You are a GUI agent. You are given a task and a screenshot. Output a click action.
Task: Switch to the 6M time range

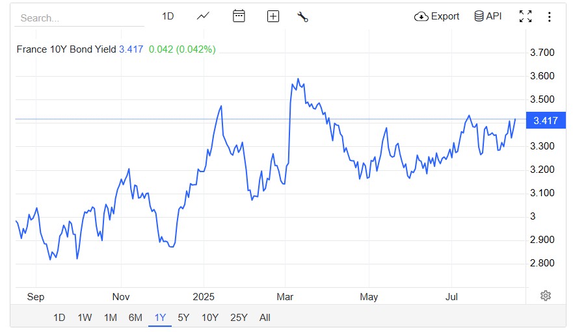(x=135, y=318)
